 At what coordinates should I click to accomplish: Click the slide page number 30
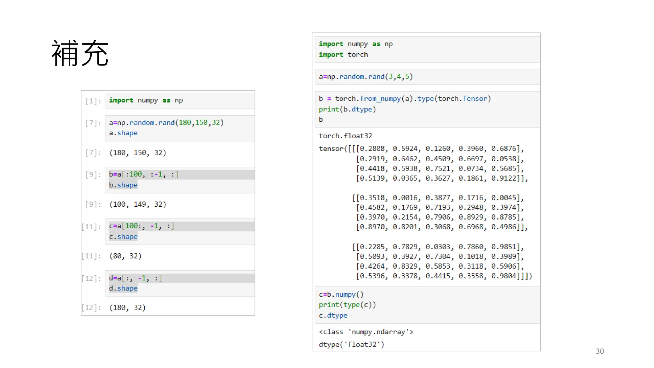tap(599, 351)
